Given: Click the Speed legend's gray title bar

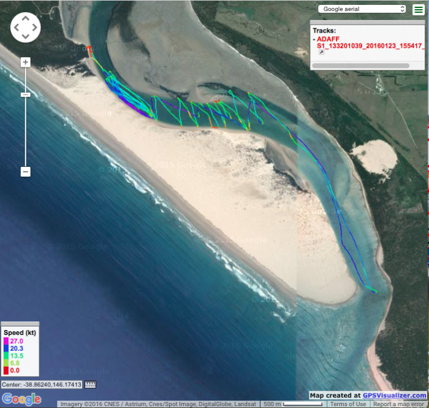Looking at the screenshot, I should [20, 323].
